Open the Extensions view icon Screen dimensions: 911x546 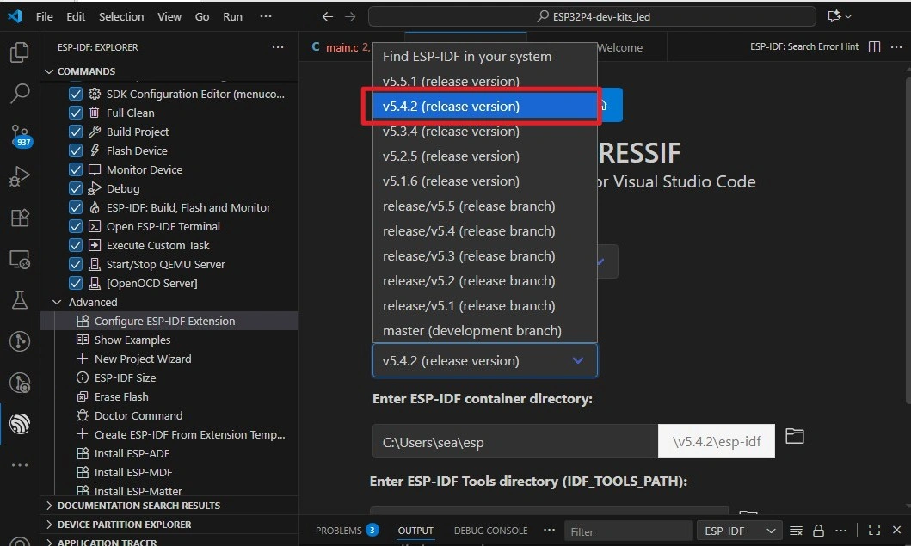point(19,218)
